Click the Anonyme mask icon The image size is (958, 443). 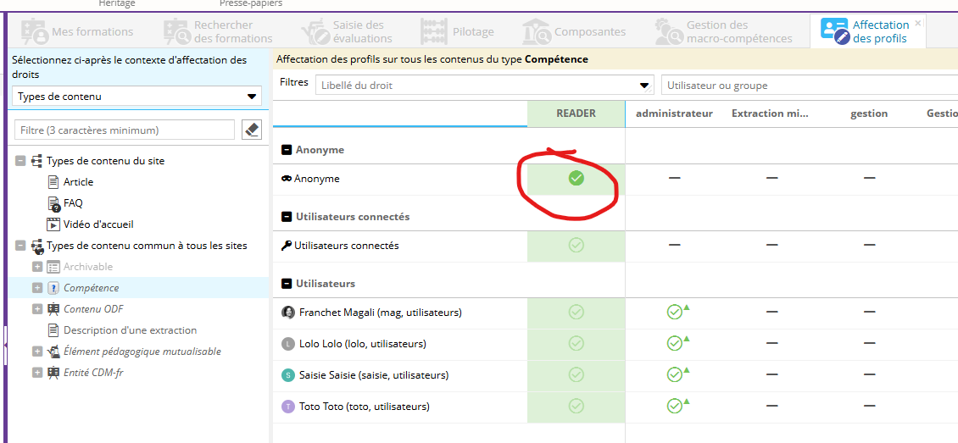tap(287, 179)
